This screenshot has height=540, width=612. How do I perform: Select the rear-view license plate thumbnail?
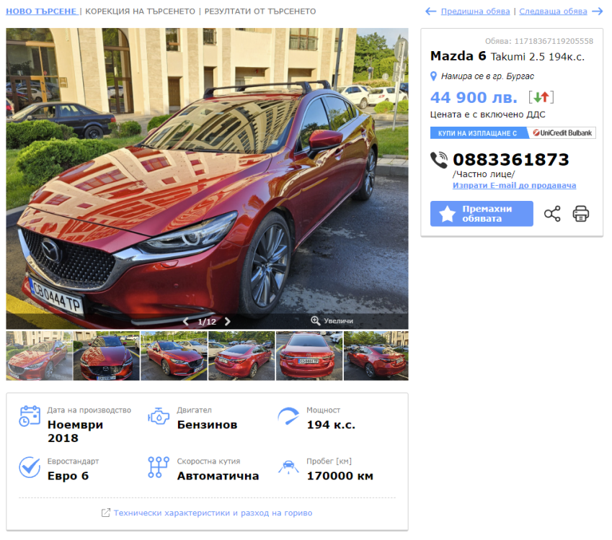coord(309,356)
